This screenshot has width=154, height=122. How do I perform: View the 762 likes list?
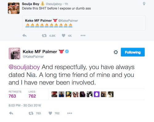tap(32, 94)
